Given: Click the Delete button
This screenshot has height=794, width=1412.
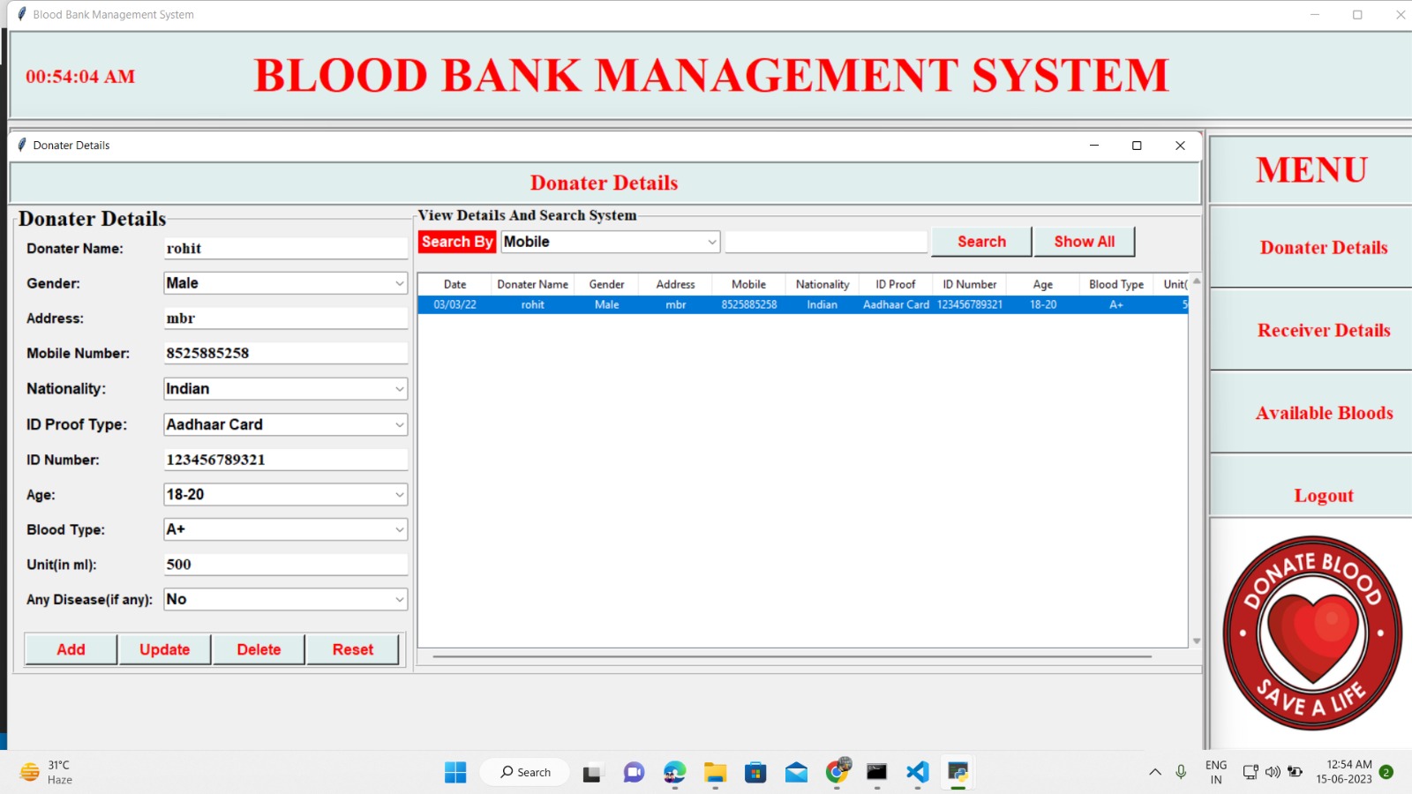Looking at the screenshot, I should (x=259, y=649).
